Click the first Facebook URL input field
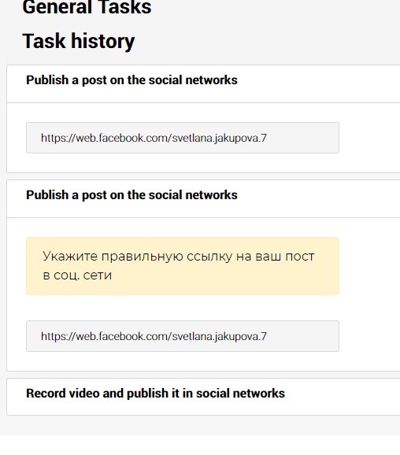 click(x=183, y=138)
